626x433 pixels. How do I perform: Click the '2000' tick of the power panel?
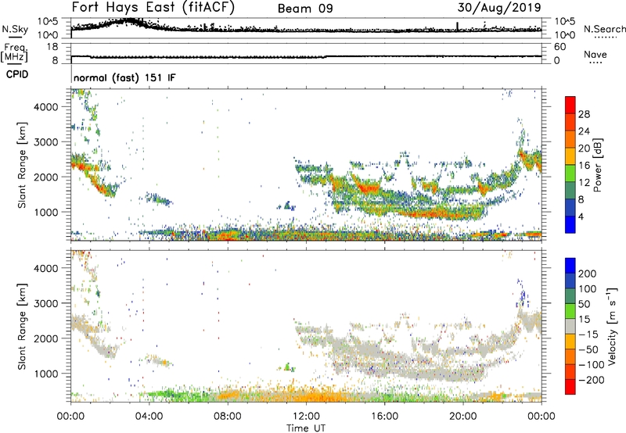point(45,177)
